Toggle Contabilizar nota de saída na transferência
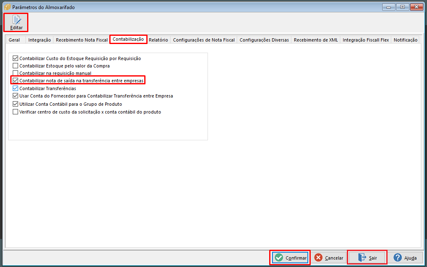The image size is (427, 267). [16, 81]
